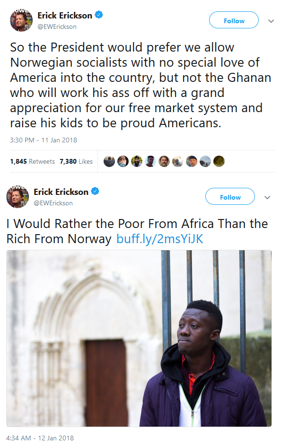View the 1,845 Retweets list

pos(33,162)
